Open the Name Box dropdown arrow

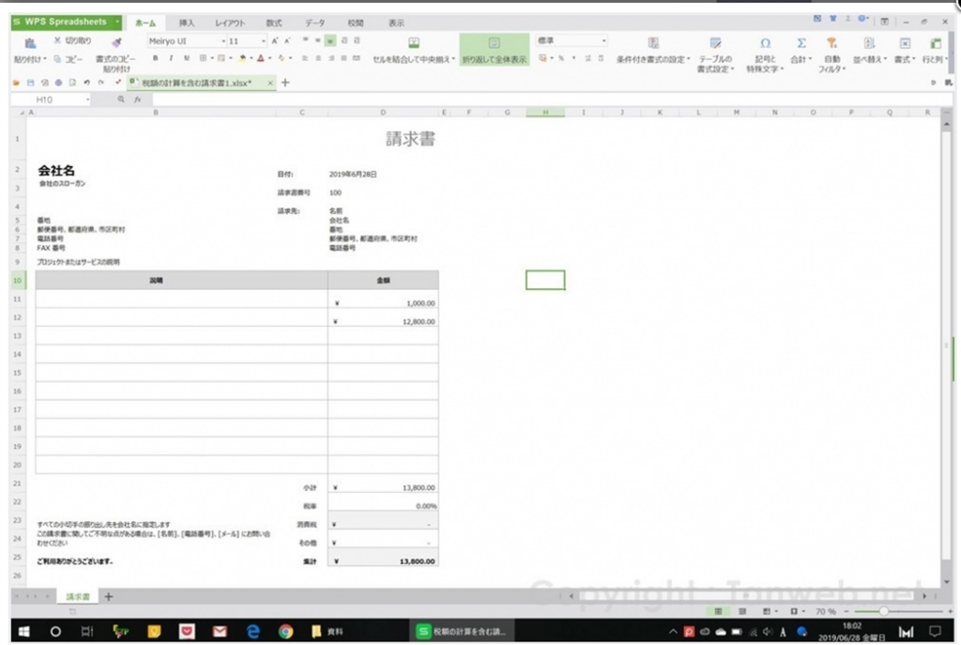click(87, 100)
